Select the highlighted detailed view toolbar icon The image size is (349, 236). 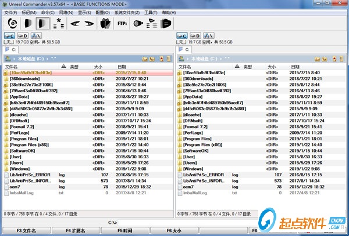(x=42, y=24)
